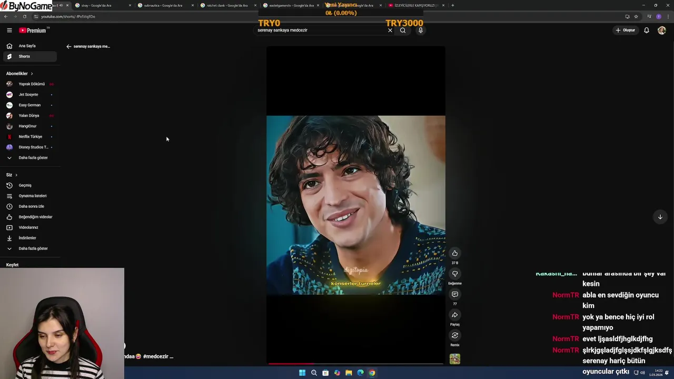Image resolution: width=674 pixels, height=379 pixels.
Task: Open Daha sonra izle list
Action: tap(29, 206)
